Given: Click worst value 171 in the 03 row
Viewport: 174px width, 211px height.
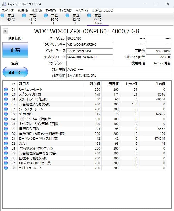Looking at the screenshot, I should pos(116,94).
